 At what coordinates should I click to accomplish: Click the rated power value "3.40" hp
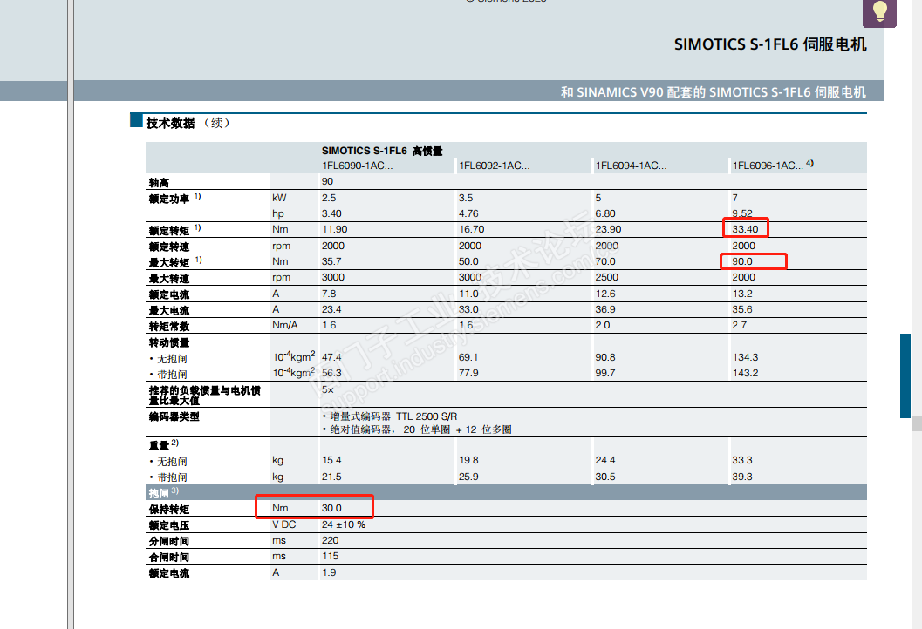[x=331, y=213]
